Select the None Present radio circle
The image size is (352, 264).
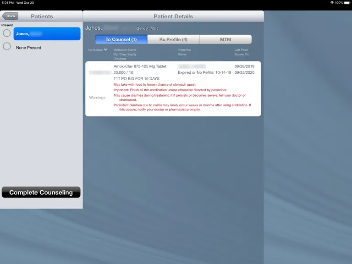(x=7, y=46)
